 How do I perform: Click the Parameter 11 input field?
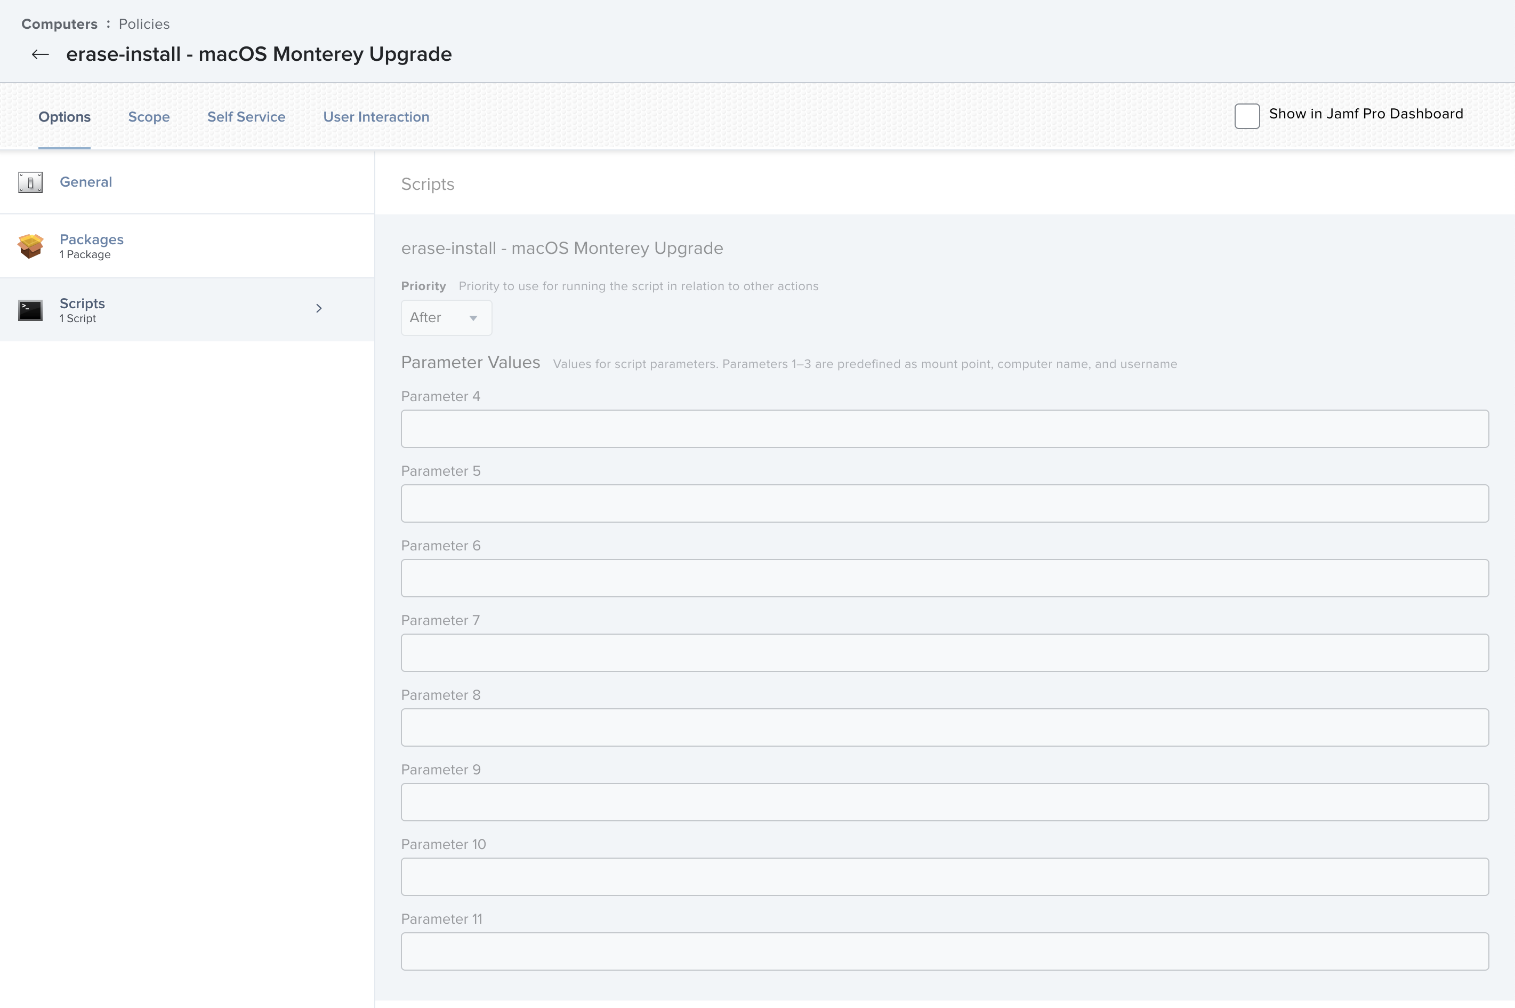coord(945,951)
